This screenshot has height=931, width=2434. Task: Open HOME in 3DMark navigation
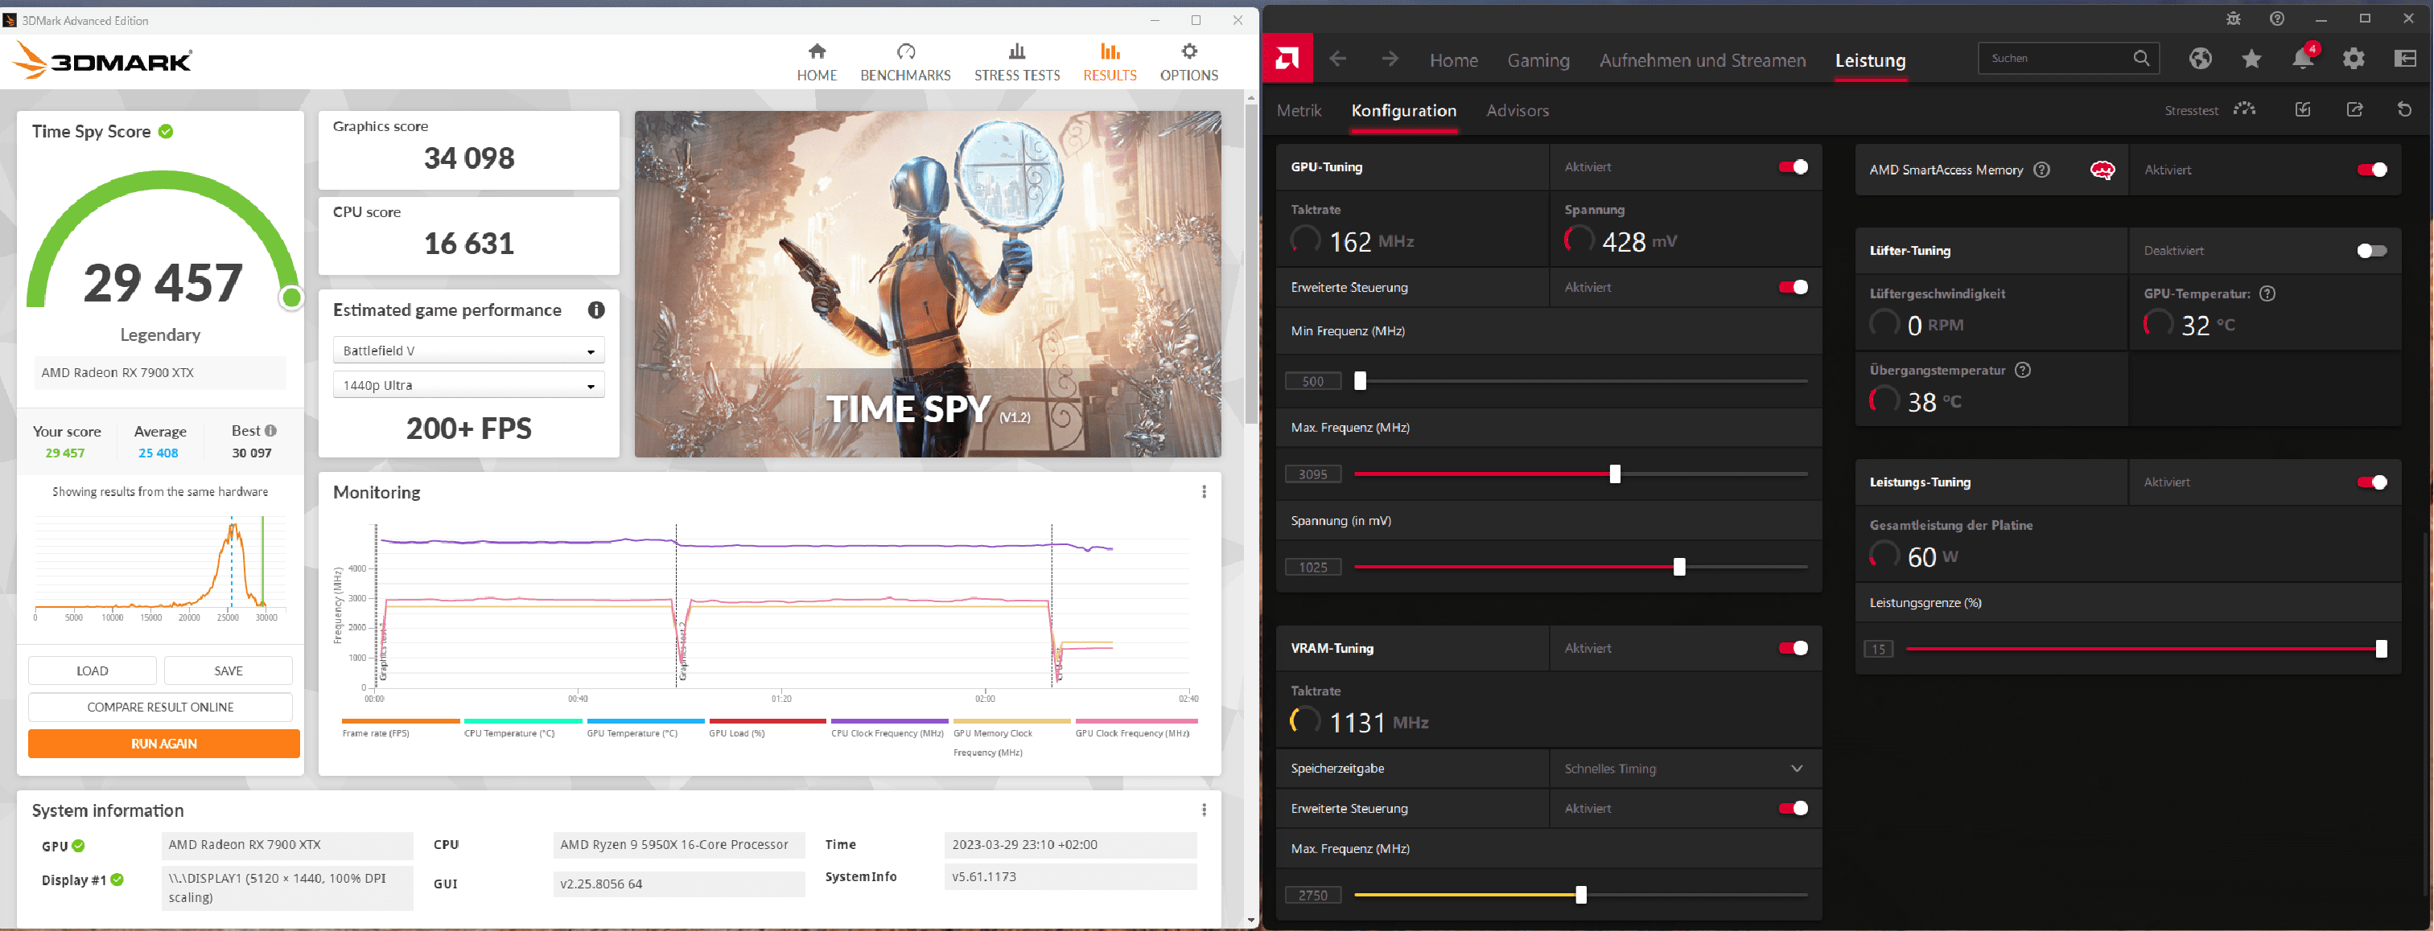817,63
